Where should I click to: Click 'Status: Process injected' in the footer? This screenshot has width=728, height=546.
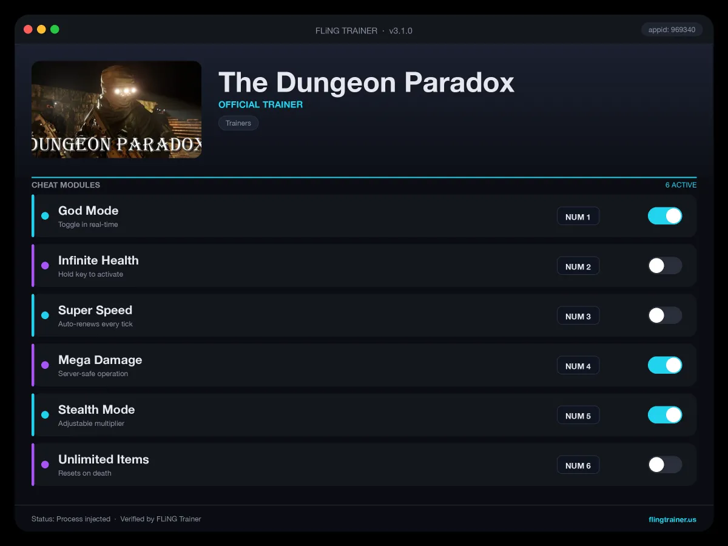tap(71, 519)
